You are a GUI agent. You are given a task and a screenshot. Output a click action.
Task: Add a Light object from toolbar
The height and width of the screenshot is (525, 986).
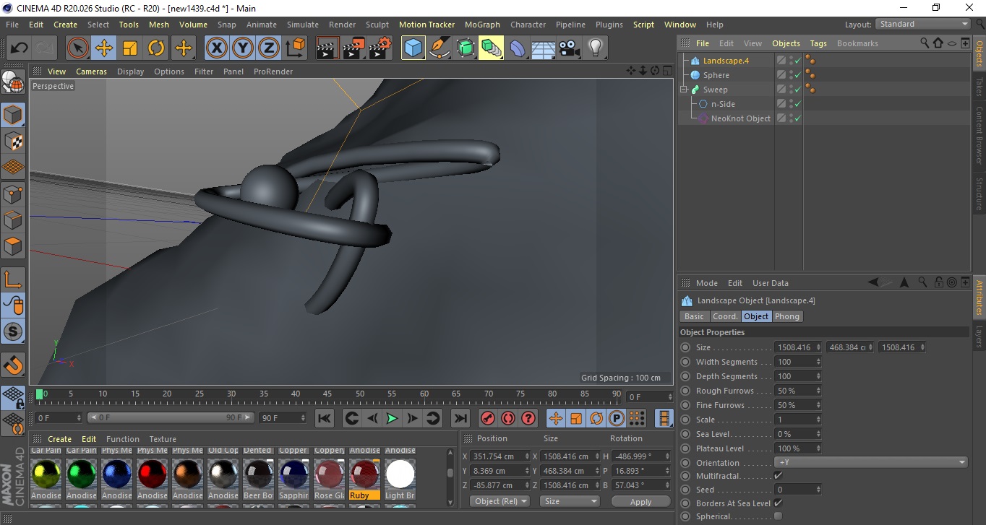(595, 48)
